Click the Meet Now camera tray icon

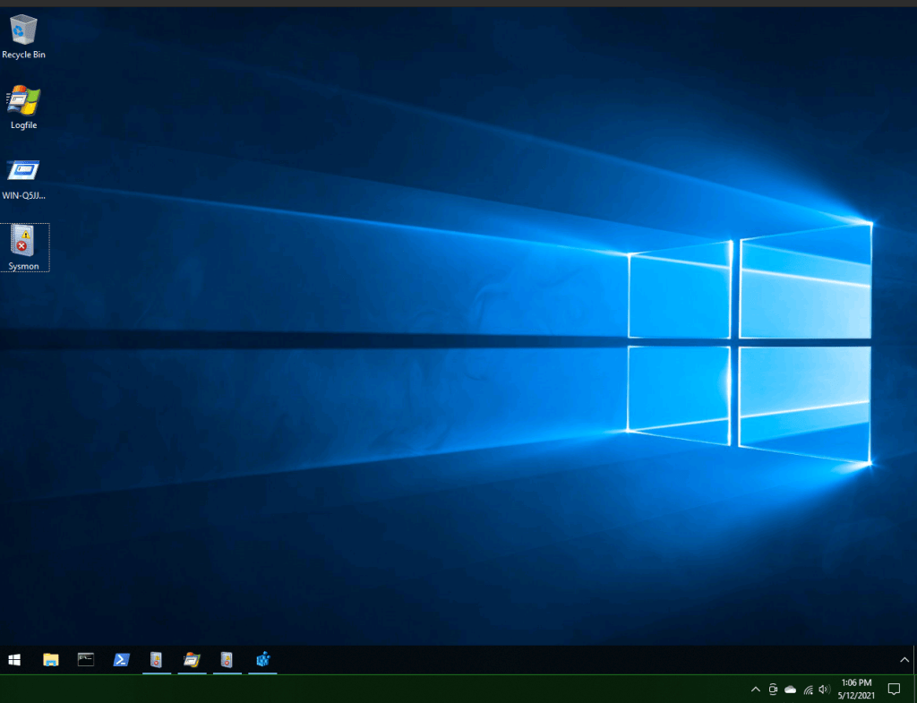[773, 690]
